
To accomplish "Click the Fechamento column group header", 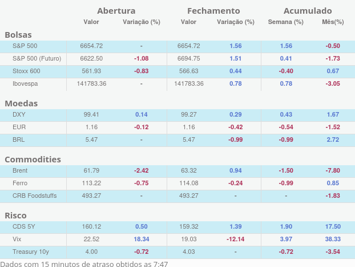I will pos(213,11).
